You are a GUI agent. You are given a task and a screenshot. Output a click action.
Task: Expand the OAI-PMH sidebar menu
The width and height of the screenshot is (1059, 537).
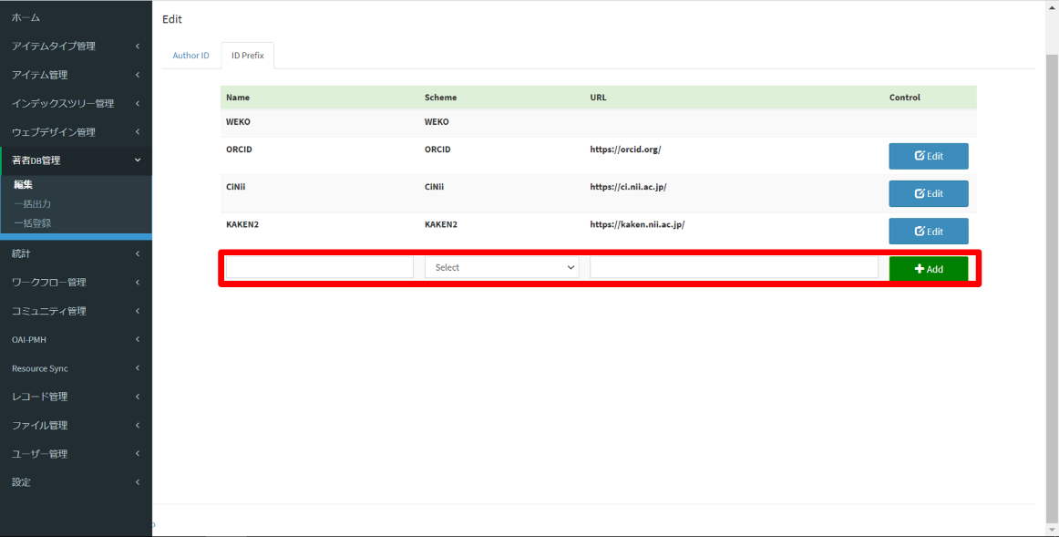[29, 339]
